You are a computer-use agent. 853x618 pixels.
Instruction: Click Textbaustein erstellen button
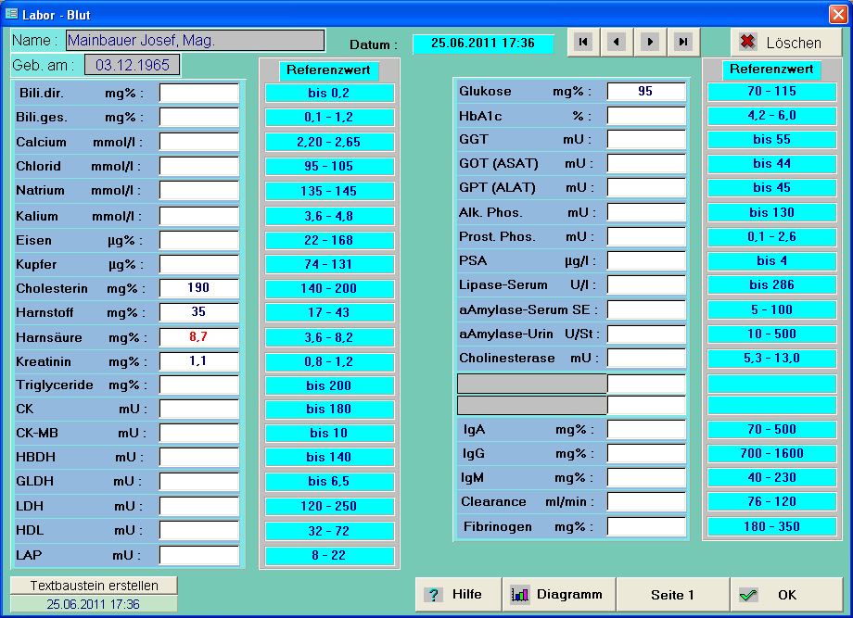pyautogui.click(x=94, y=586)
